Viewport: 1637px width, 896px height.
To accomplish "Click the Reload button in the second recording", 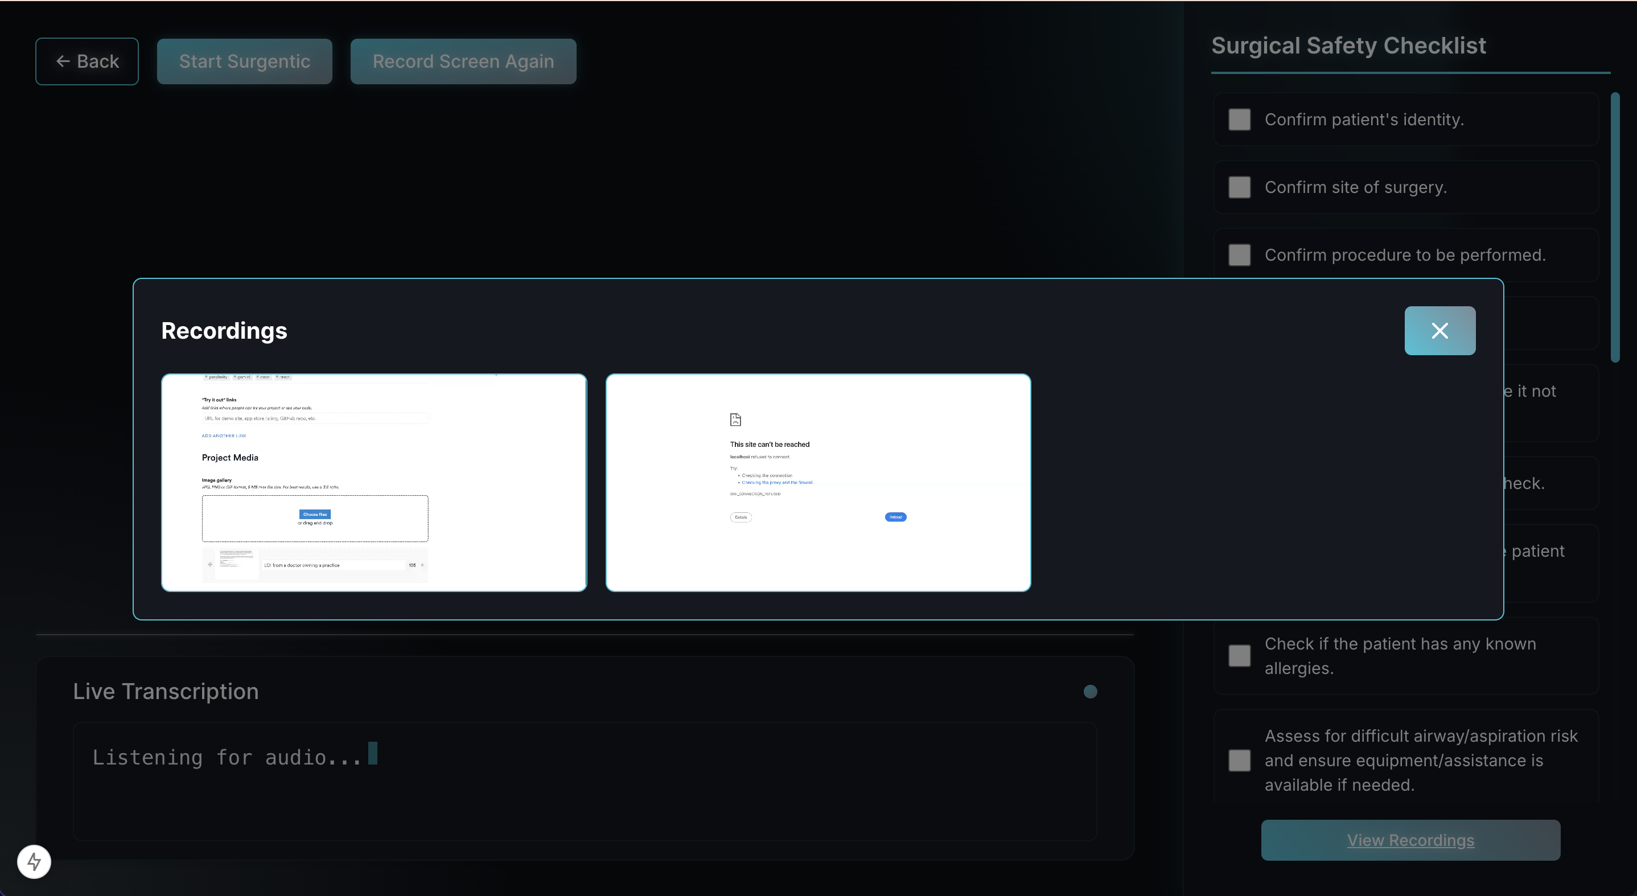I will coord(895,517).
